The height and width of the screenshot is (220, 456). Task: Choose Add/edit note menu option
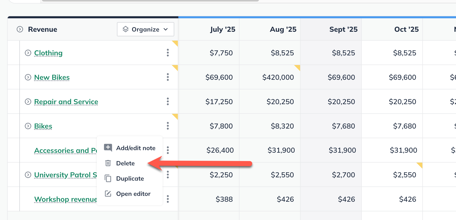(x=136, y=148)
